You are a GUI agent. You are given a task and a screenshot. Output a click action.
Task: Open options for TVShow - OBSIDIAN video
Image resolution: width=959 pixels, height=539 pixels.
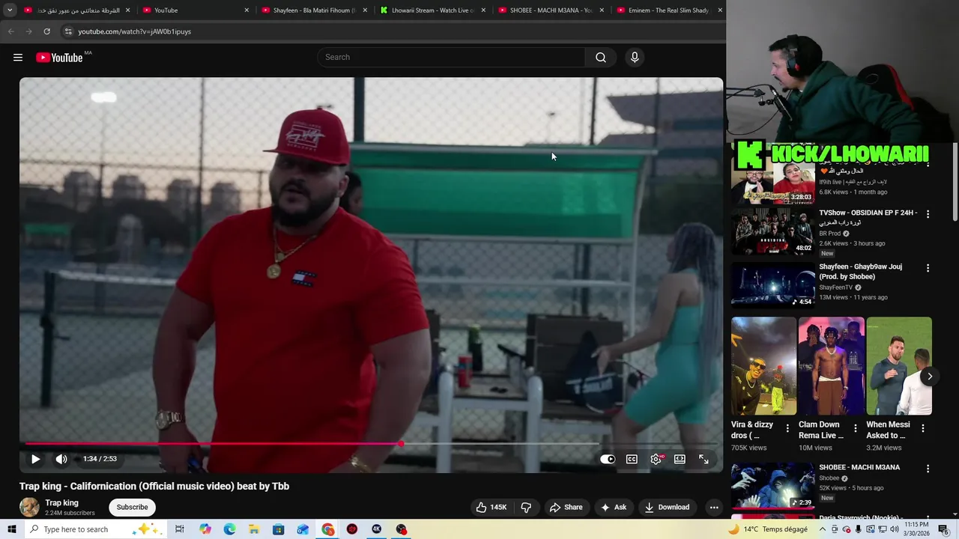point(928,214)
